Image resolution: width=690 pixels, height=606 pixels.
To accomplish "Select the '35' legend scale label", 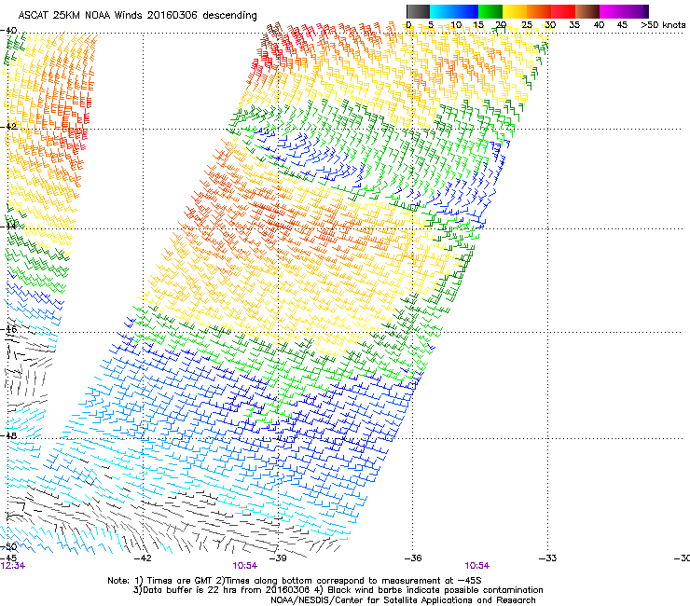I will tap(574, 24).
